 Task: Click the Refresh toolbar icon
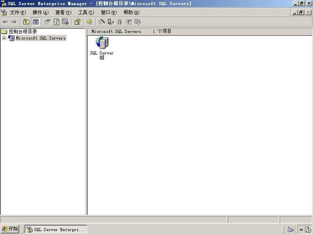coord(56,22)
